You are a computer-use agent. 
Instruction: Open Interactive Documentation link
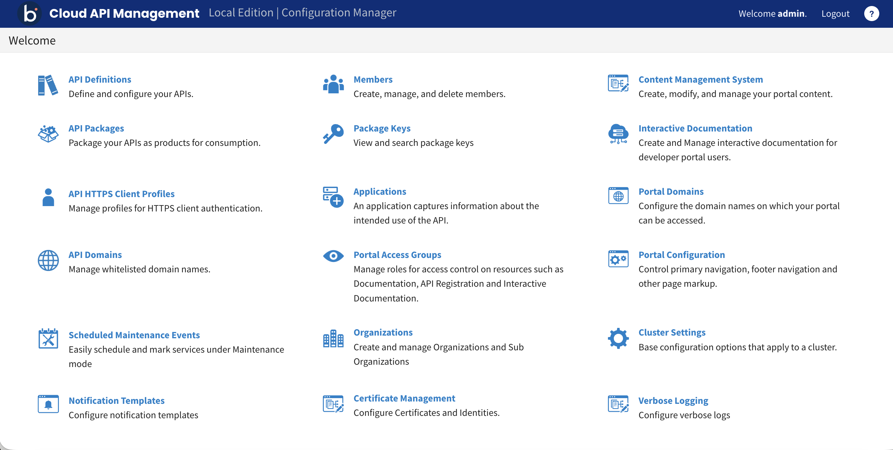[695, 128]
